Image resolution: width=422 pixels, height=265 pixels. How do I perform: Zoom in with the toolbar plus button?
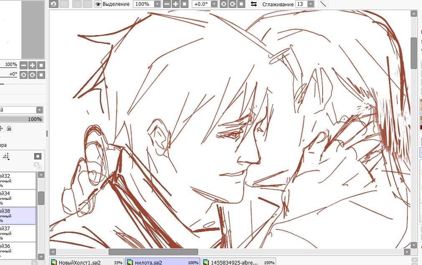pyautogui.click(x=176, y=4)
